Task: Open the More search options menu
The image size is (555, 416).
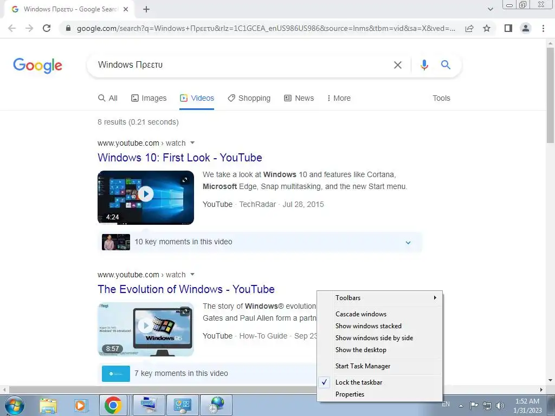Action: tap(339, 98)
